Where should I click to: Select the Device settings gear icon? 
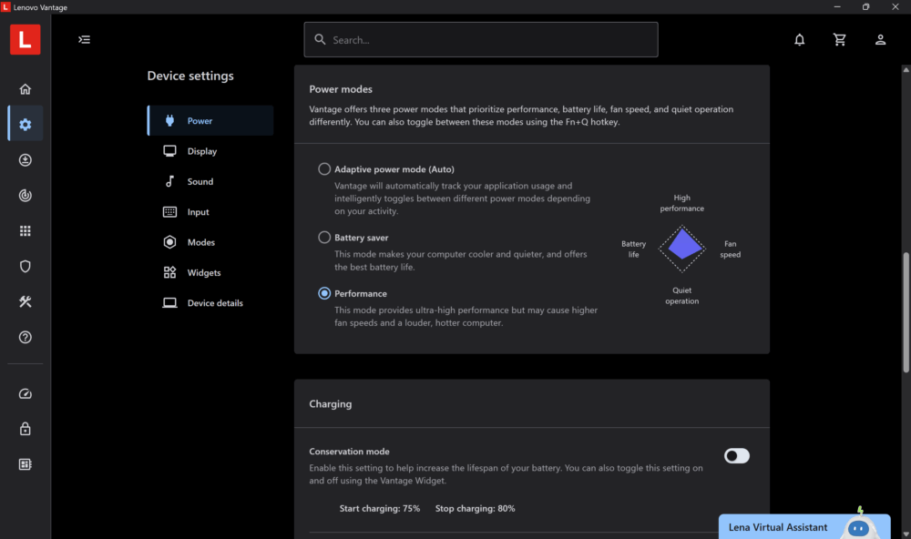coord(25,125)
